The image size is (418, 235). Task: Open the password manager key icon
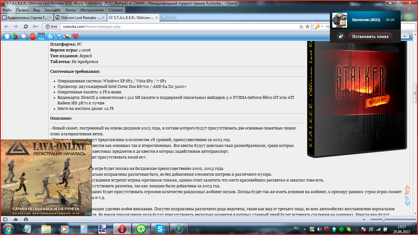pyautogui.click(x=35, y=27)
